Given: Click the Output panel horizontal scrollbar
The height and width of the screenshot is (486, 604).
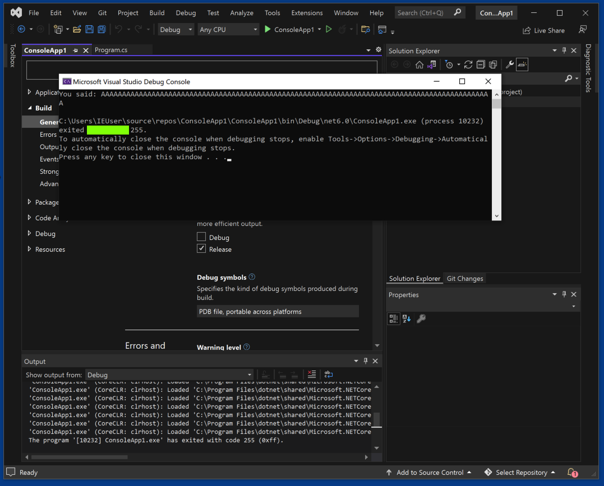Looking at the screenshot, I should (x=79, y=457).
